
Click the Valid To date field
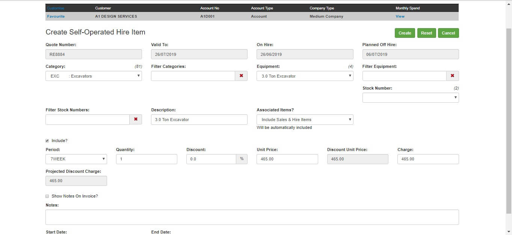point(199,54)
